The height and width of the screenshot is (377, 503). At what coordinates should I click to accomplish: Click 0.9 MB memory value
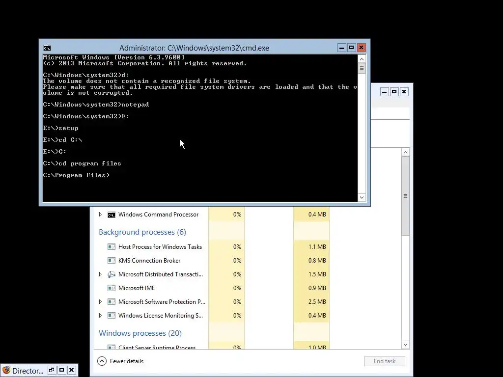pyautogui.click(x=317, y=288)
